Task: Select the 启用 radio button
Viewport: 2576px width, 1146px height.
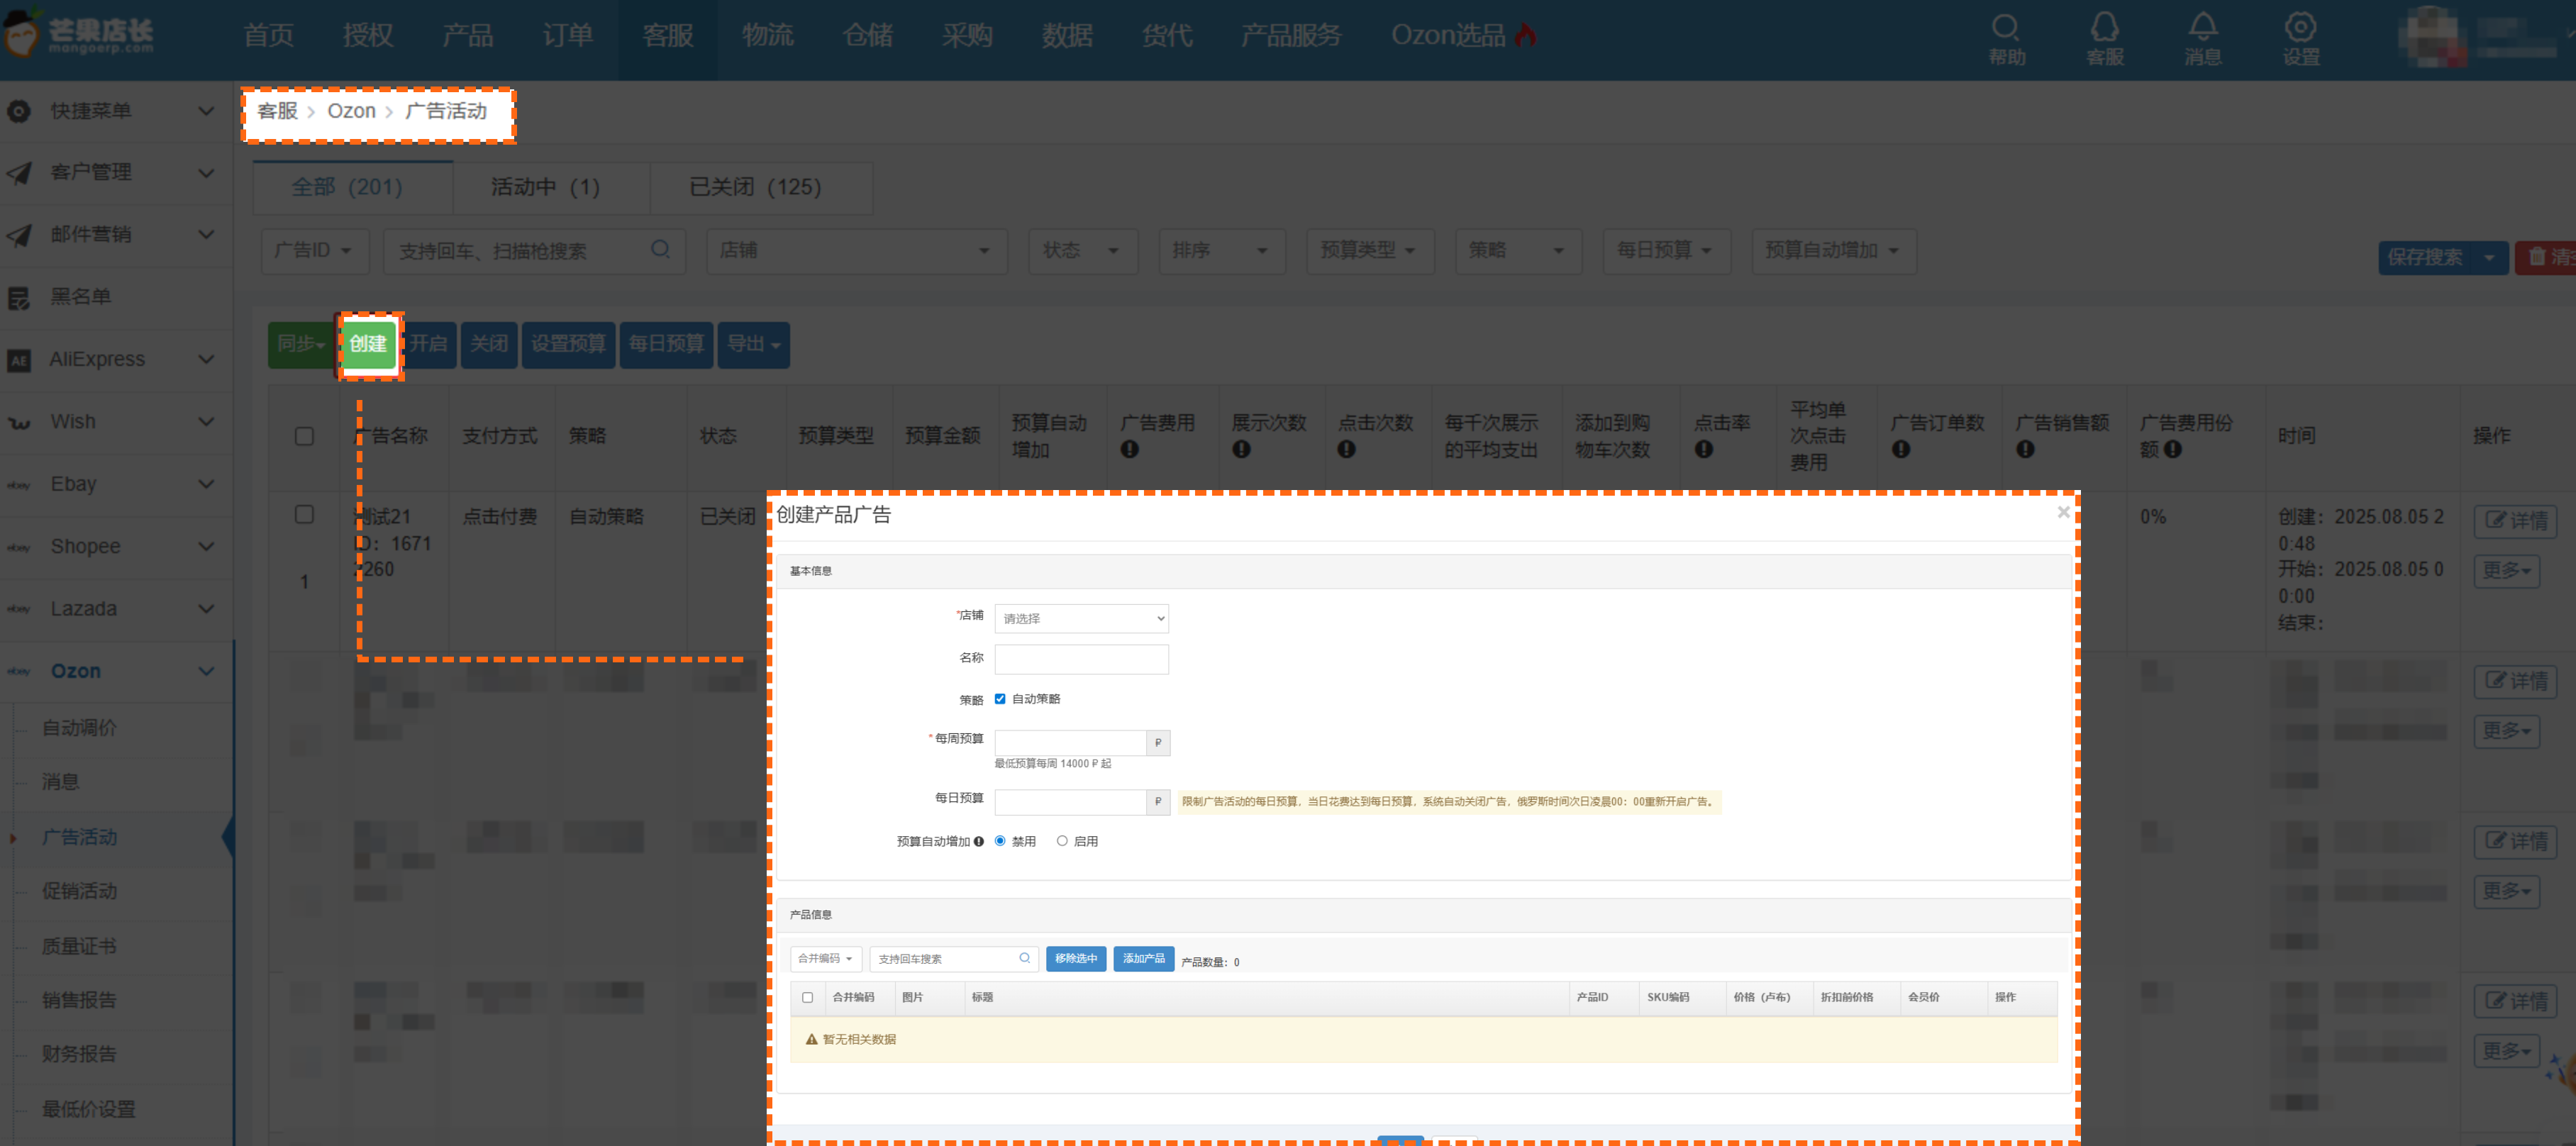Action: click(x=1062, y=840)
